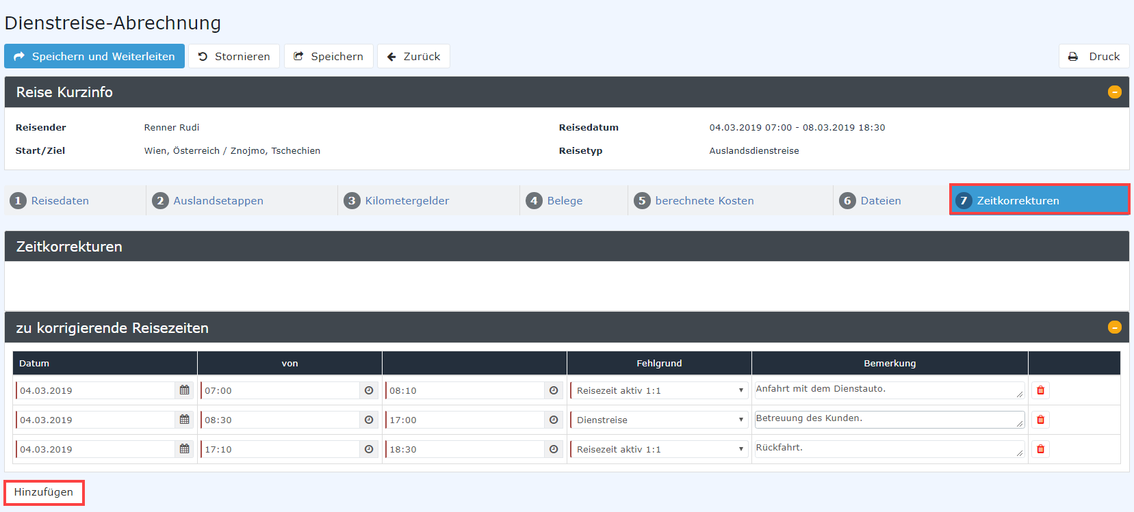Click the 'Reisedatum' label
Viewport: 1134px width, 512px height.
589,127
